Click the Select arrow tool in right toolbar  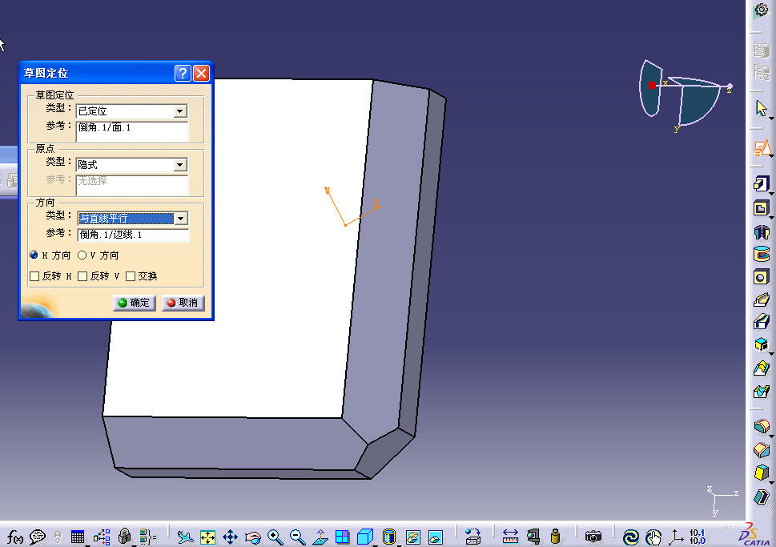pos(761,108)
